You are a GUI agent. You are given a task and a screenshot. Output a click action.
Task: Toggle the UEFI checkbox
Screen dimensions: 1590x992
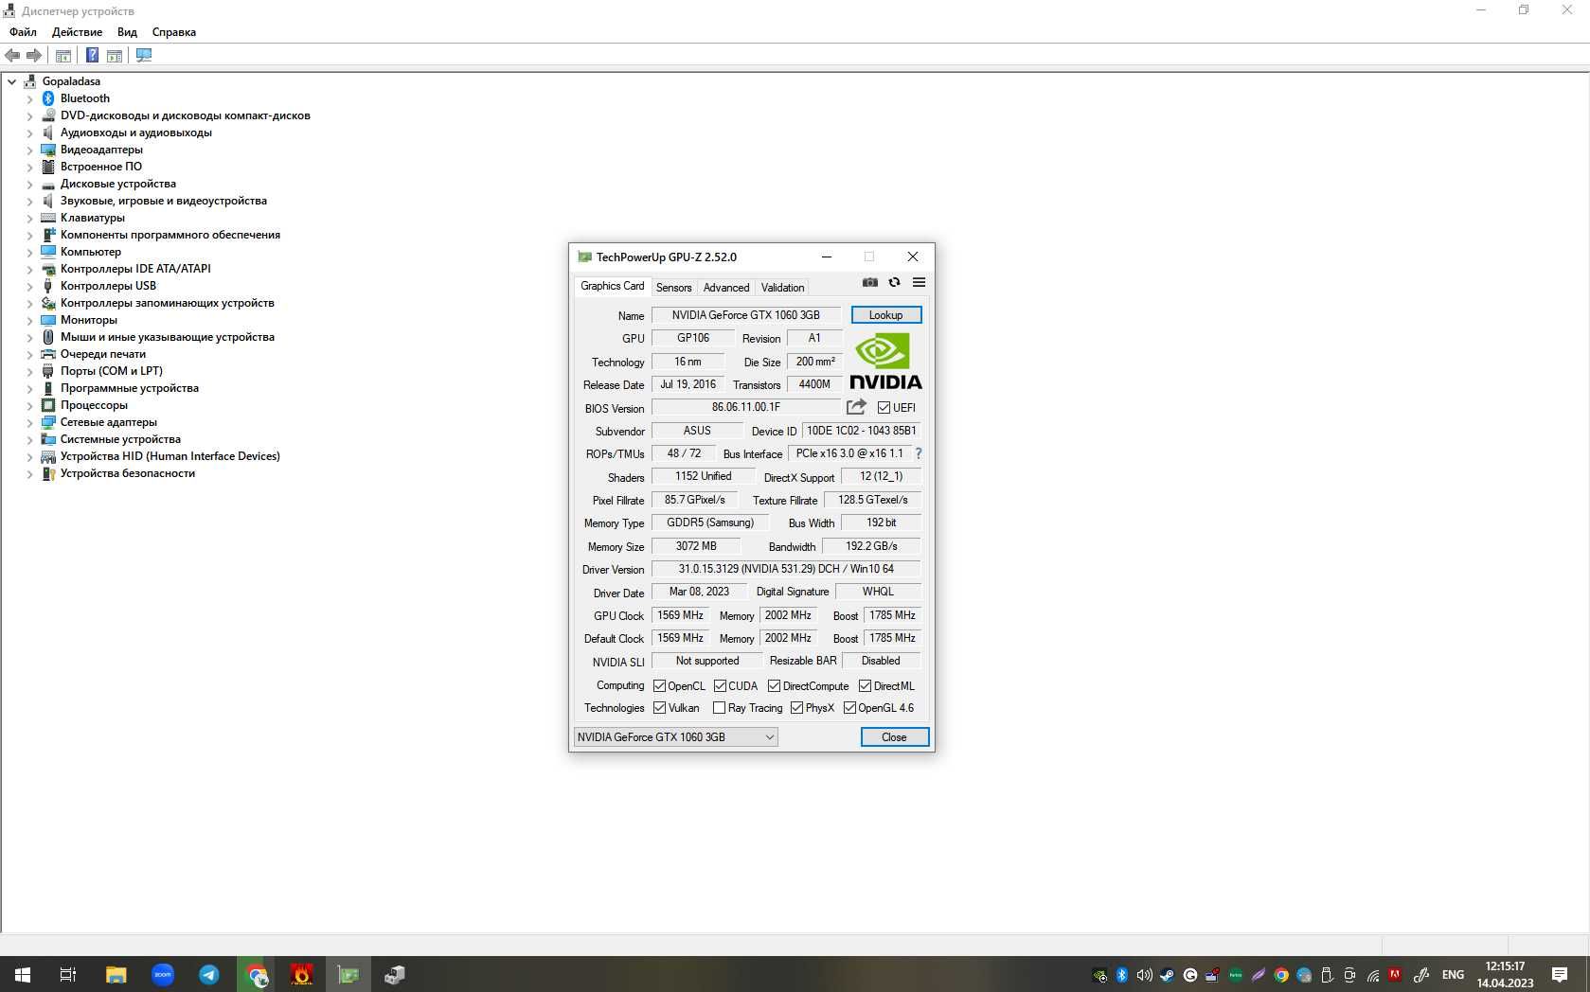tap(884, 408)
